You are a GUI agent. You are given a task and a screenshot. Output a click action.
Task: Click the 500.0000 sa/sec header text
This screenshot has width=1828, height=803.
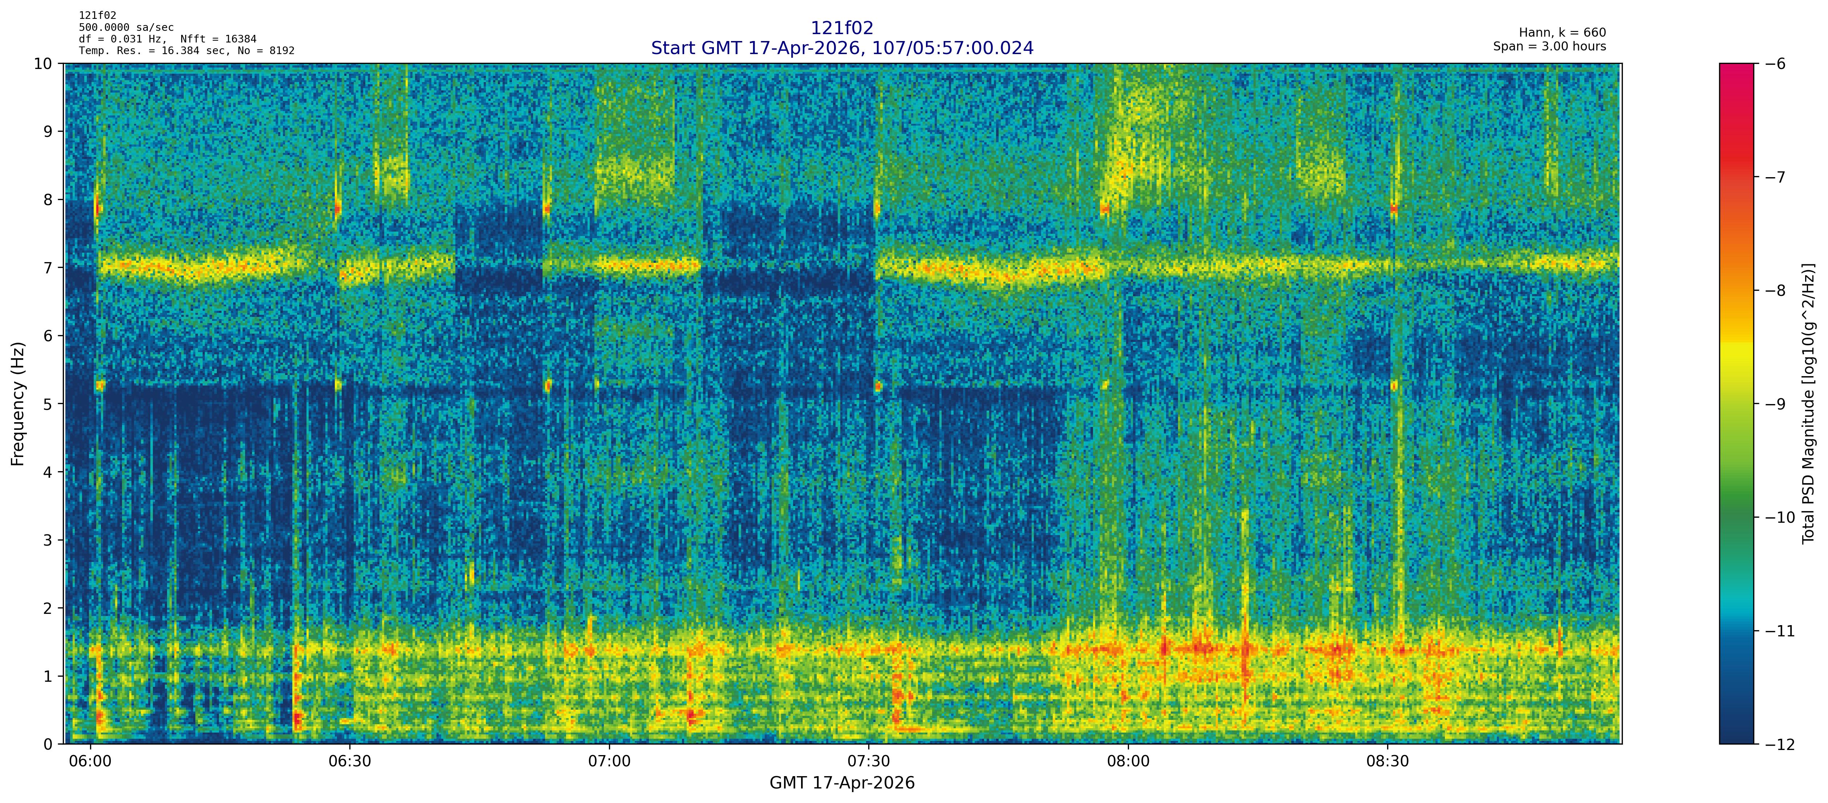coord(126,28)
